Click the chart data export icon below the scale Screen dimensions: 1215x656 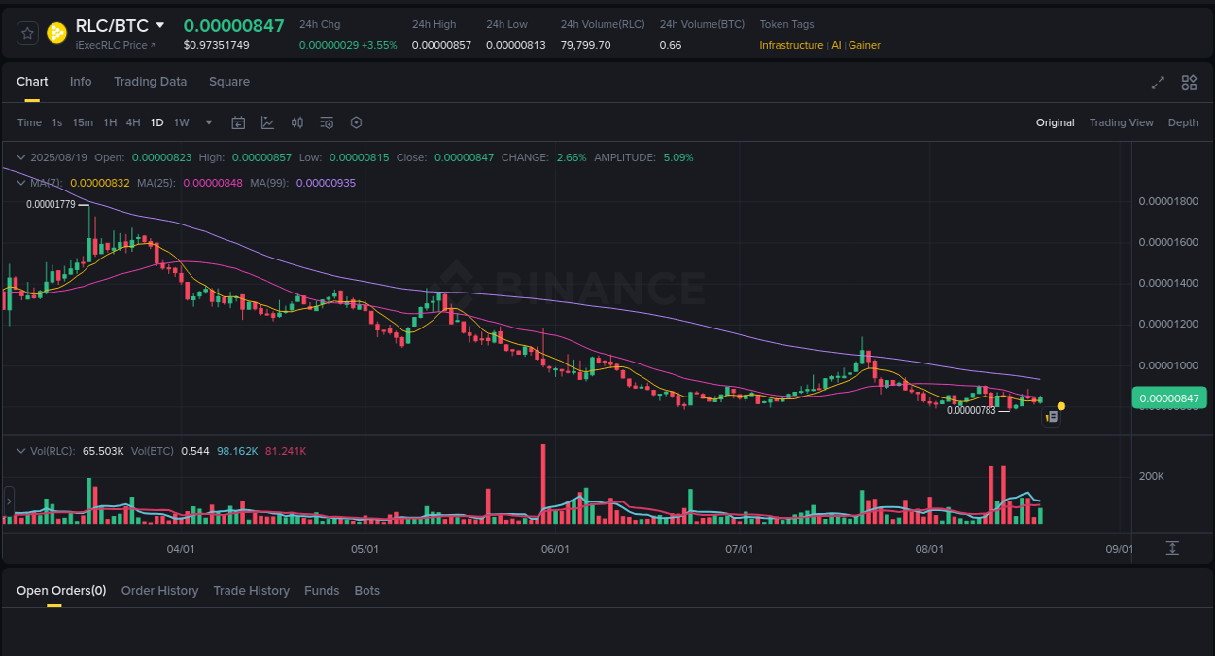1172,548
